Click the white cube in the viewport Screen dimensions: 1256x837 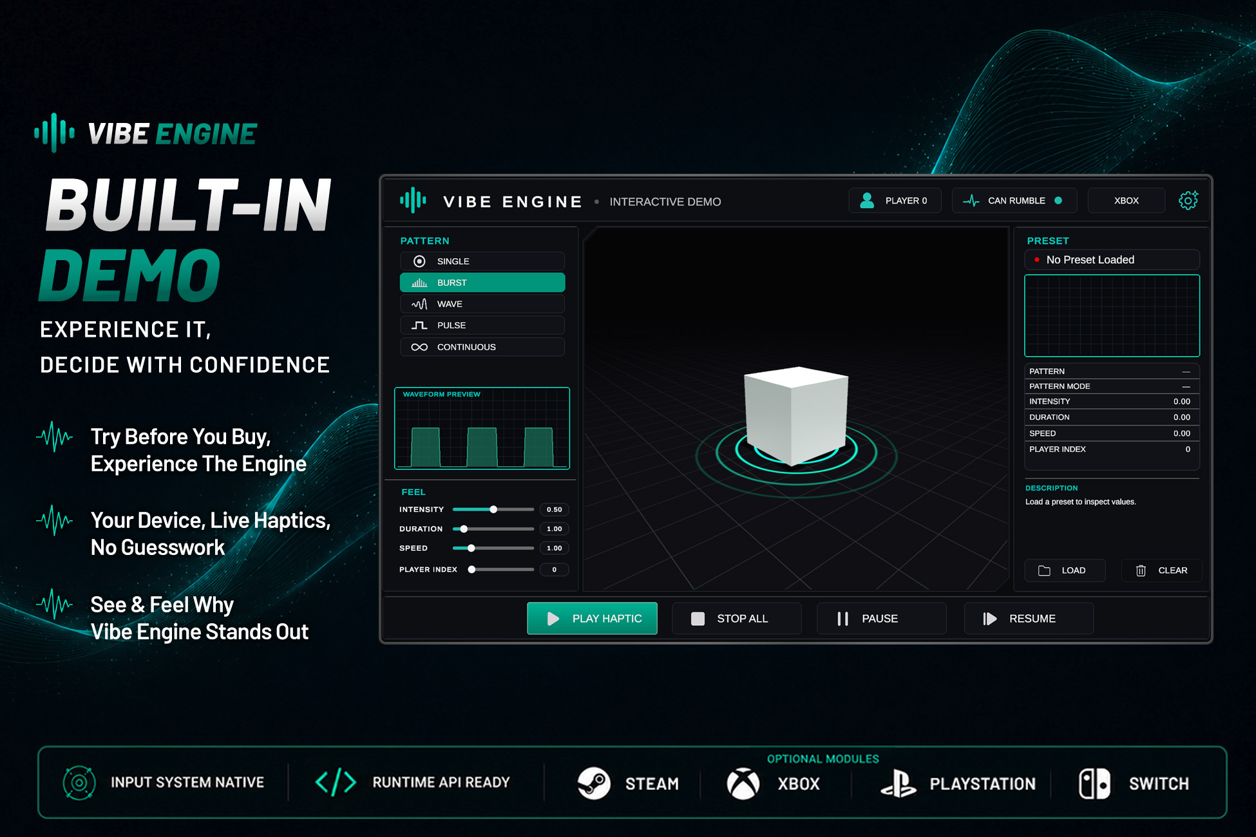[x=796, y=415]
